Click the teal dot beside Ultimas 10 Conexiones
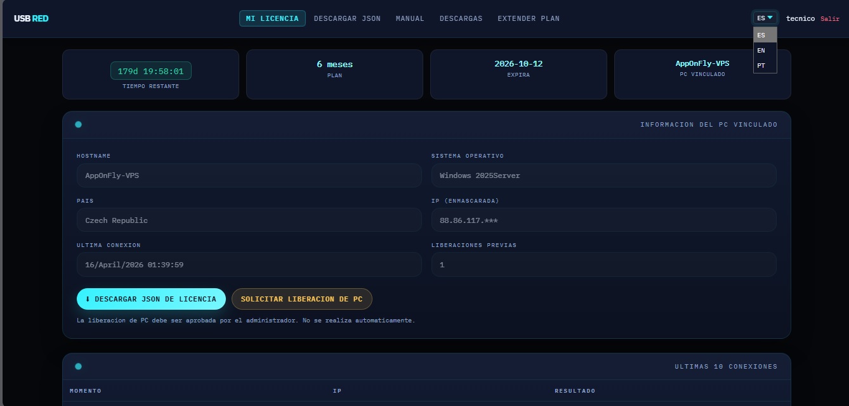Viewport: 849px width, 406px height. [x=78, y=367]
